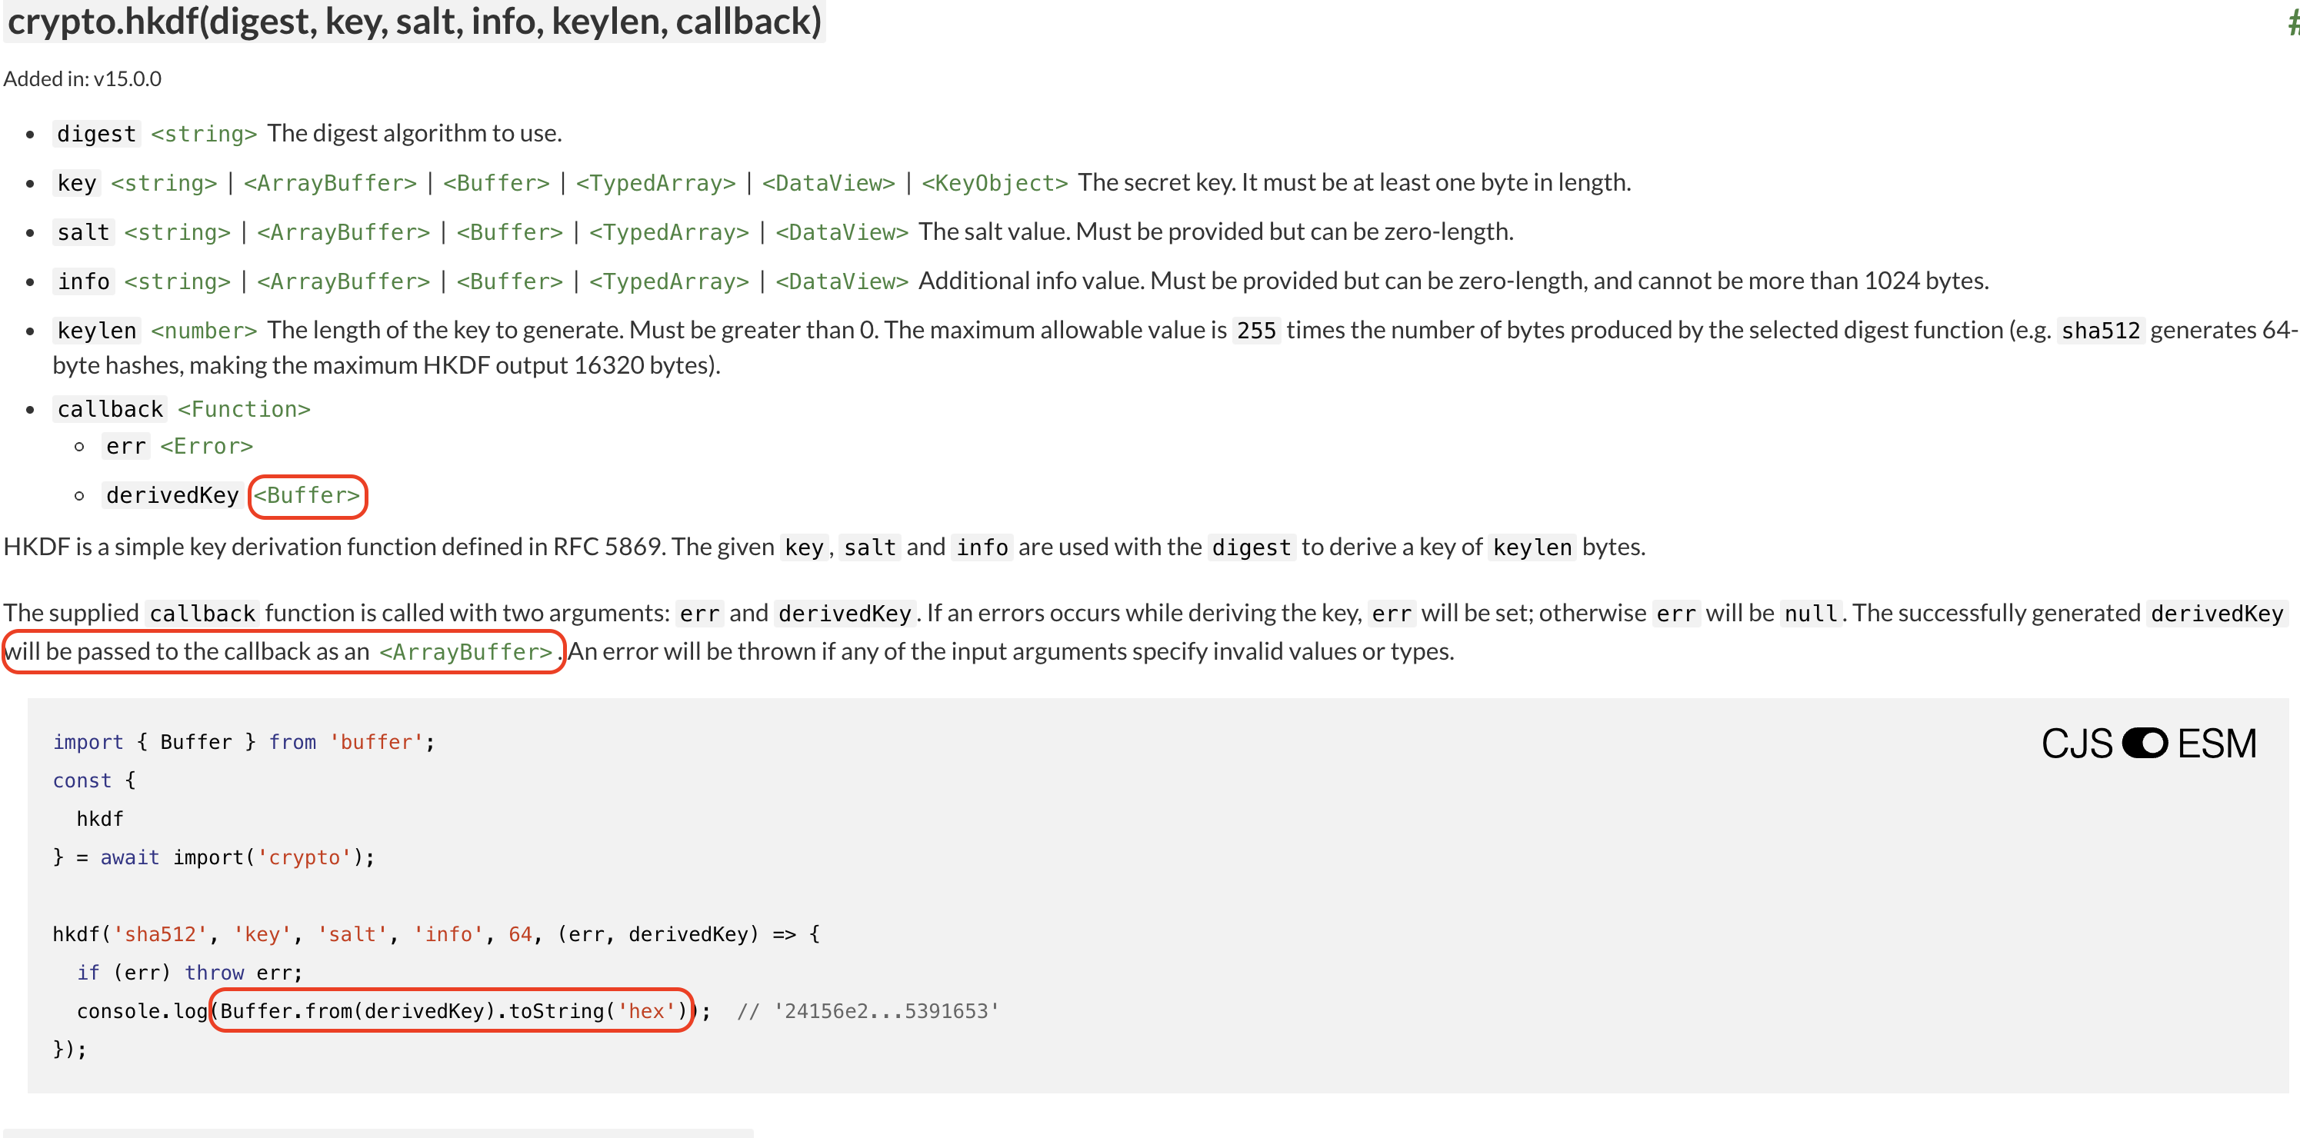
Task: Click the <DataView> link on key line
Action: pyautogui.click(x=828, y=183)
